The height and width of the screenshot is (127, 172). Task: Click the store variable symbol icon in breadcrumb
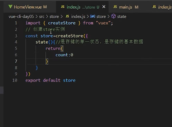(x=93, y=17)
